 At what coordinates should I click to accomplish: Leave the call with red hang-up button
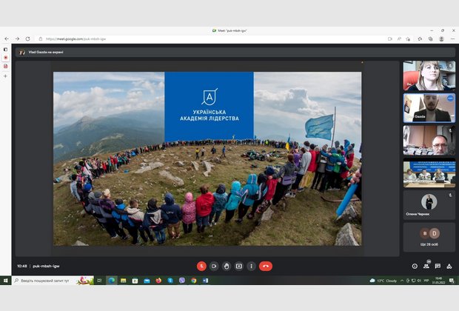point(266,266)
